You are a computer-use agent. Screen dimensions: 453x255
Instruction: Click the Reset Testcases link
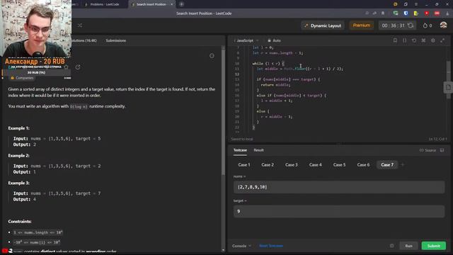(x=271, y=246)
